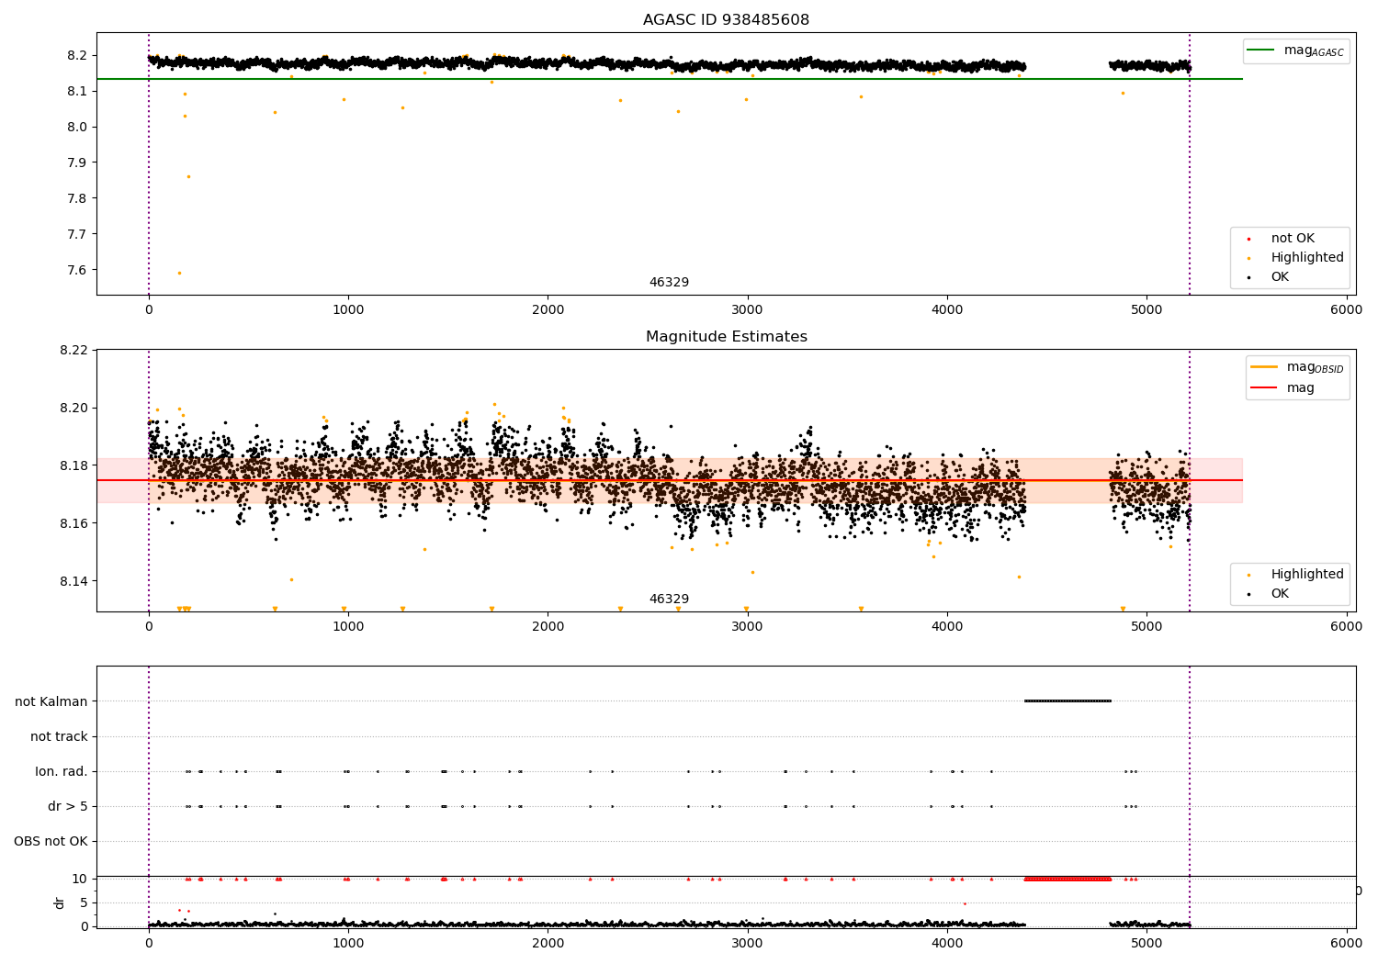Click the 8.16 y-axis tick in middle plot

click(74, 523)
